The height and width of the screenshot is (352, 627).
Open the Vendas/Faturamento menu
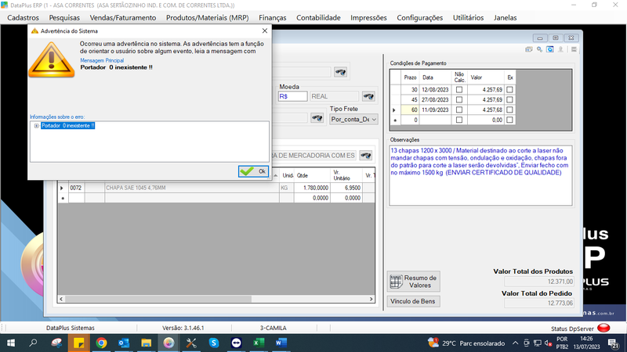coord(123,17)
